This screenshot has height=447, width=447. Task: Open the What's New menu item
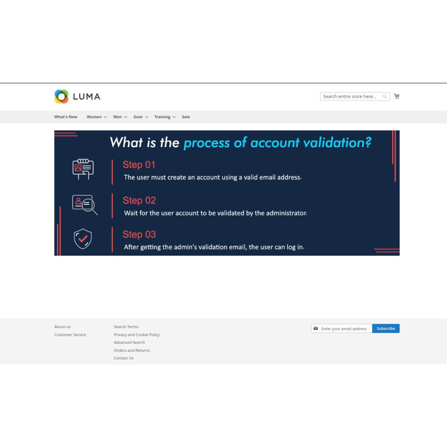pyautogui.click(x=66, y=117)
